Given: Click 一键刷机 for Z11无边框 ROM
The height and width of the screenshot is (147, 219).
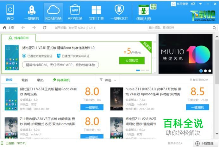Looking at the screenshot, I should click(x=92, y=136).
